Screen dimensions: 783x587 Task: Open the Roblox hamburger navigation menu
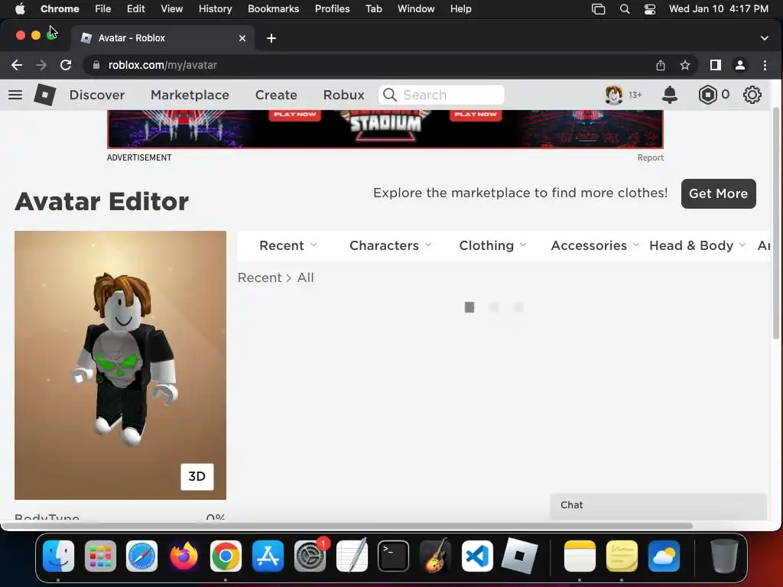pos(15,95)
